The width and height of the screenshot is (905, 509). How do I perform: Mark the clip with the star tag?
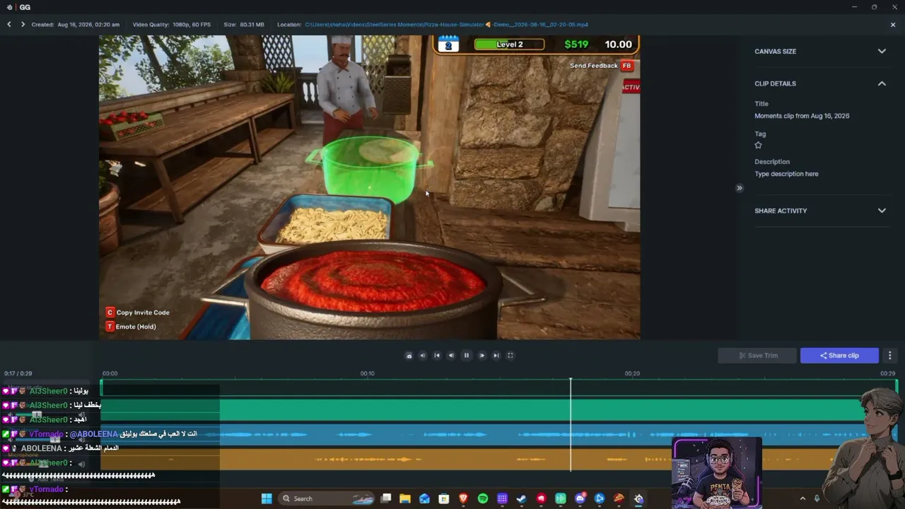coord(759,145)
